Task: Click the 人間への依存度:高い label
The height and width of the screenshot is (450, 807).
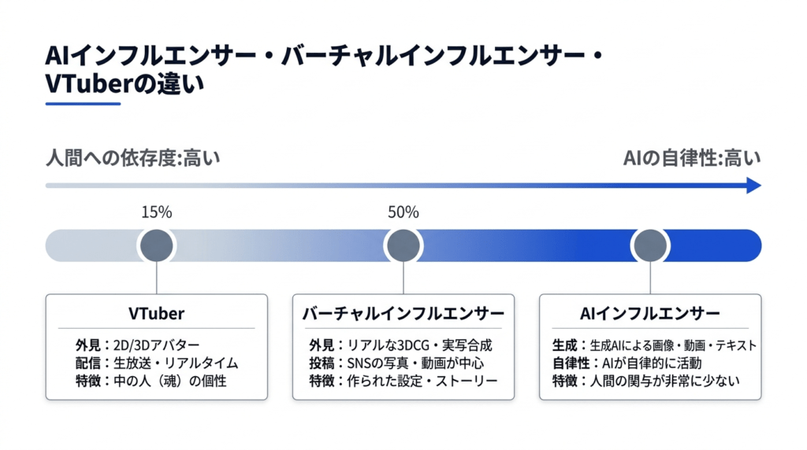Action: coord(132,158)
